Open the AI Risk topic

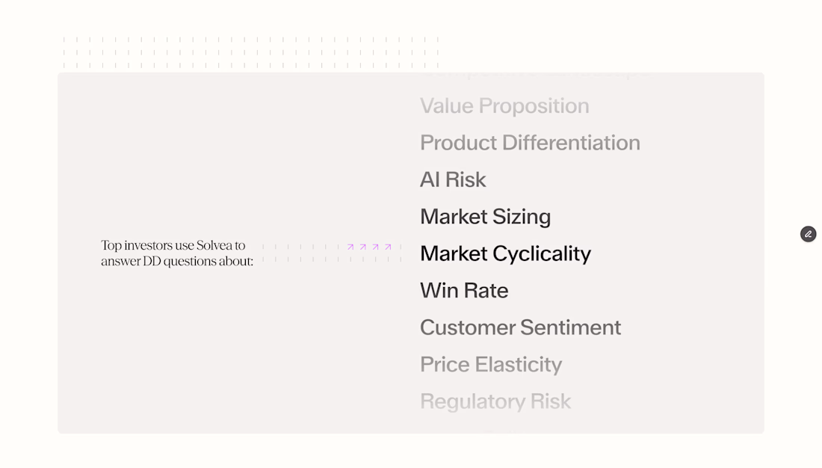453,180
